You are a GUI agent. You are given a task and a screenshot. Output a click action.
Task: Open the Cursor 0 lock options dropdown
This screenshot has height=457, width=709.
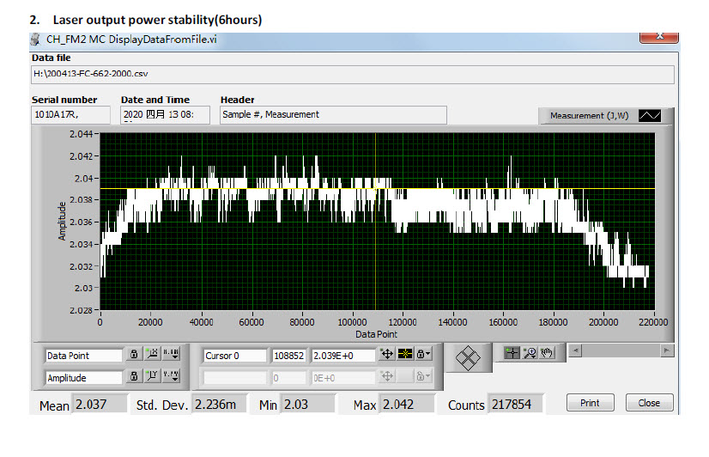coord(424,355)
